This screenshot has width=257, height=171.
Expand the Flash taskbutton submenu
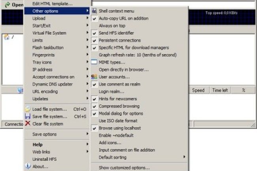click(57, 48)
